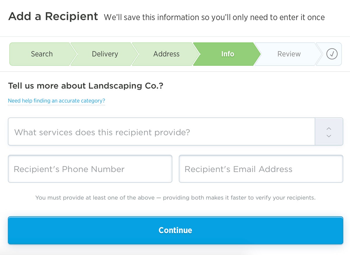Screen dimensions: 350x255
Task: Jump to the Review step
Action: click(289, 54)
